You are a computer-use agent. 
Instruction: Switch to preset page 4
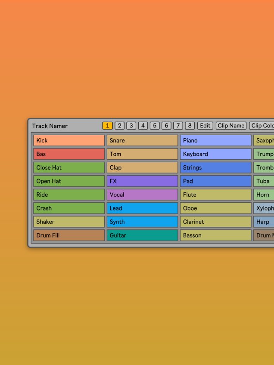pyautogui.click(x=143, y=126)
